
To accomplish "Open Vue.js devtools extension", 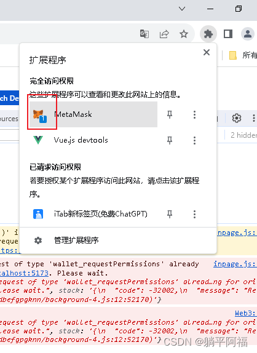I will point(93,140).
